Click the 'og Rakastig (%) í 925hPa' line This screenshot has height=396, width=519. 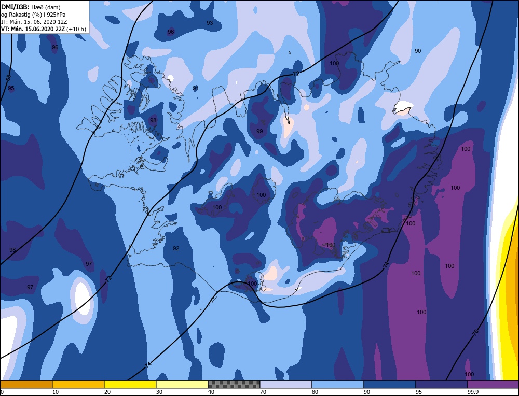[33, 14]
